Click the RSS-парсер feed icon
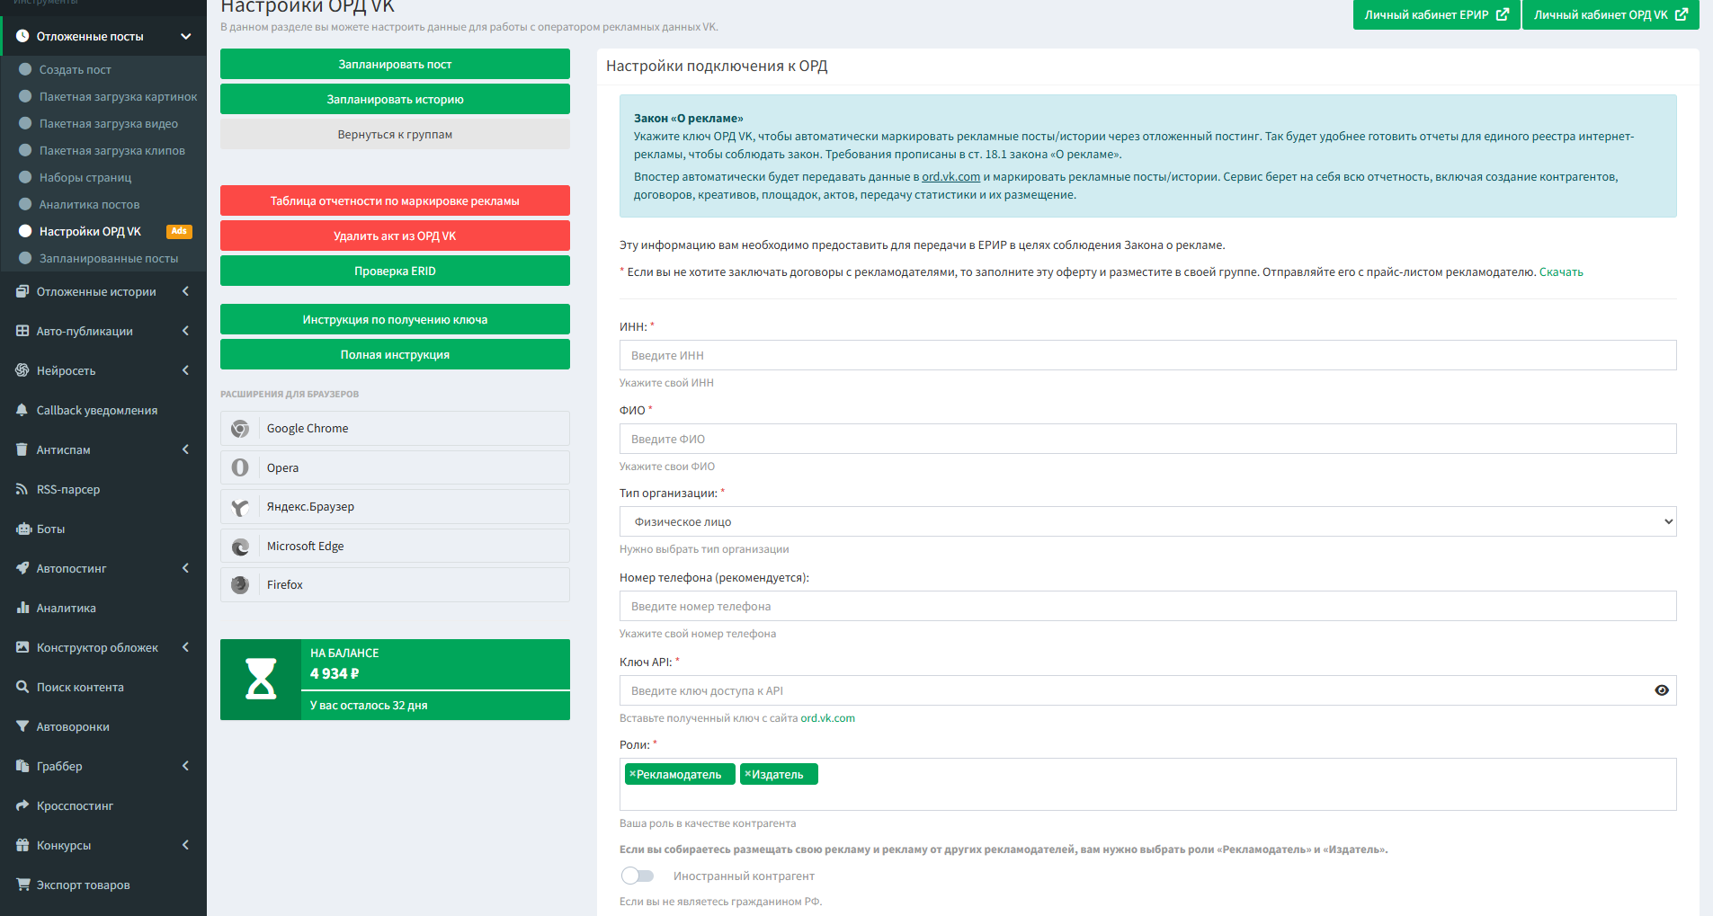 coord(22,489)
